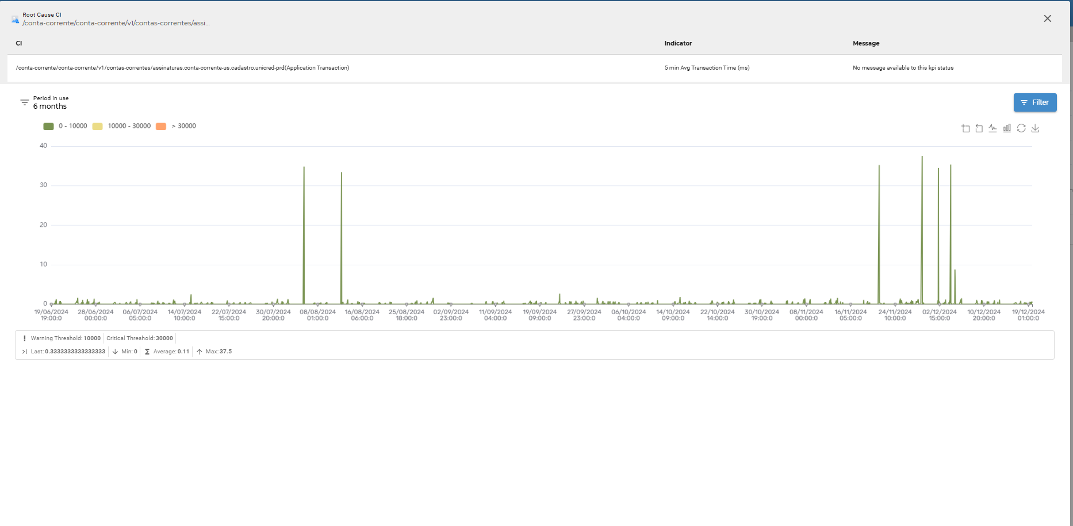Click the period filter funnel icon
The width and height of the screenshot is (1073, 526).
(x=24, y=102)
